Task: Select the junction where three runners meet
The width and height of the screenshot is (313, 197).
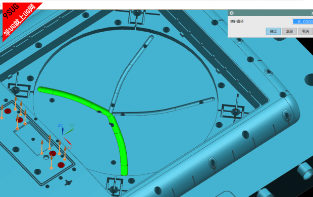Action: tap(111, 114)
